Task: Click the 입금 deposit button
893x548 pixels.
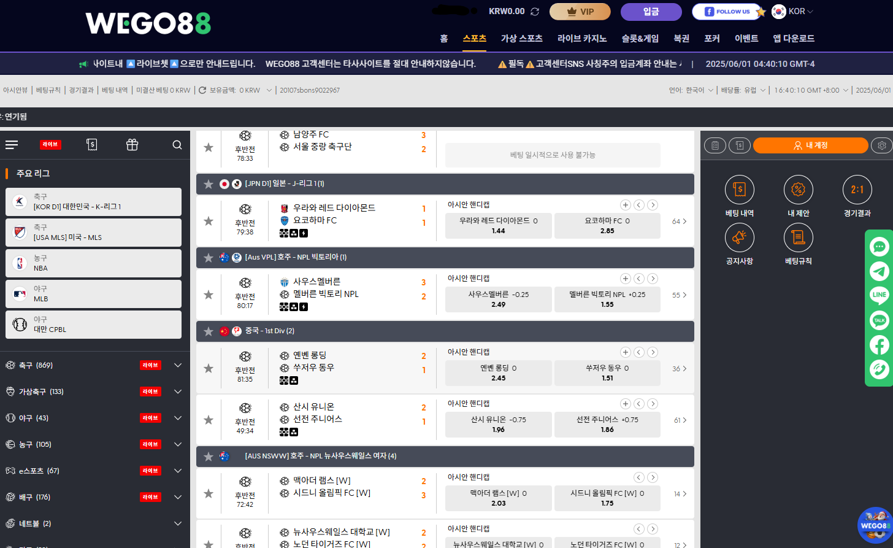Action: coord(651,12)
